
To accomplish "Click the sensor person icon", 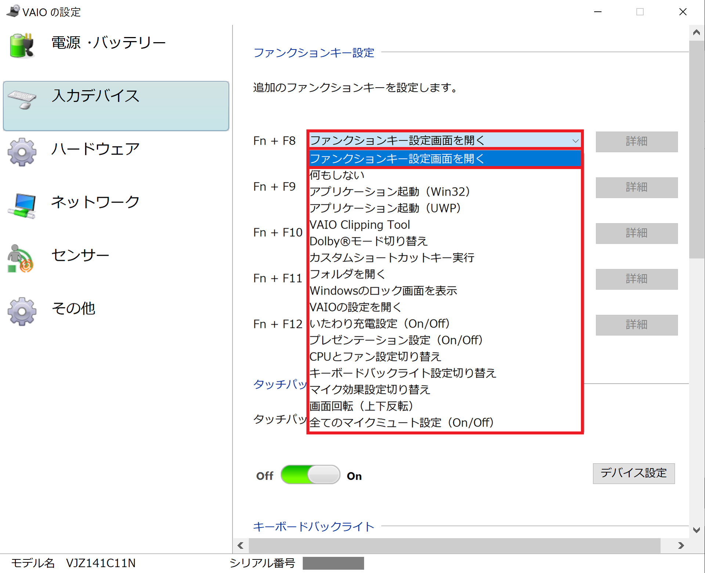I will 21,259.
